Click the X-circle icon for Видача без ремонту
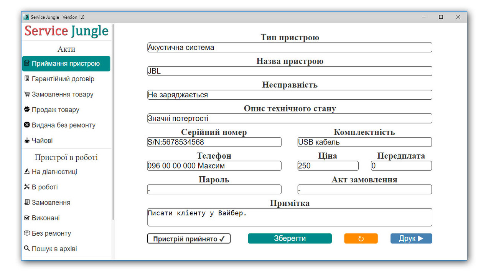 click(x=27, y=125)
